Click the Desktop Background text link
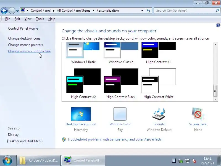 pyautogui.click(x=81, y=124)
